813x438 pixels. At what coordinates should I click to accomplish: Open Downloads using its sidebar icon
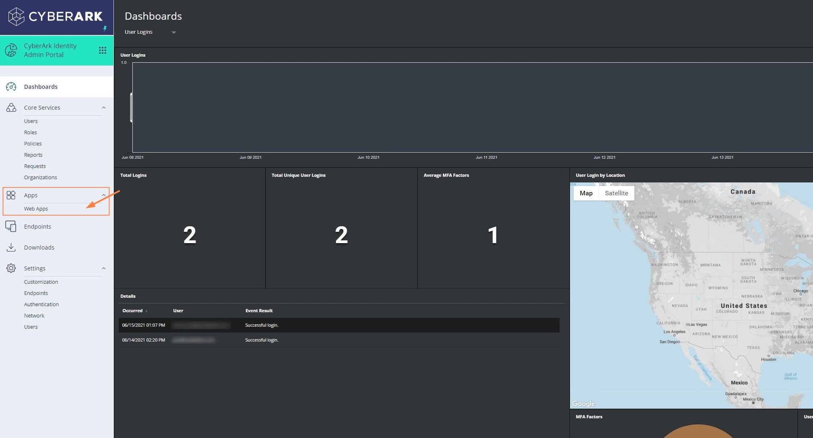pyautogui.click(x=11, y=247)
